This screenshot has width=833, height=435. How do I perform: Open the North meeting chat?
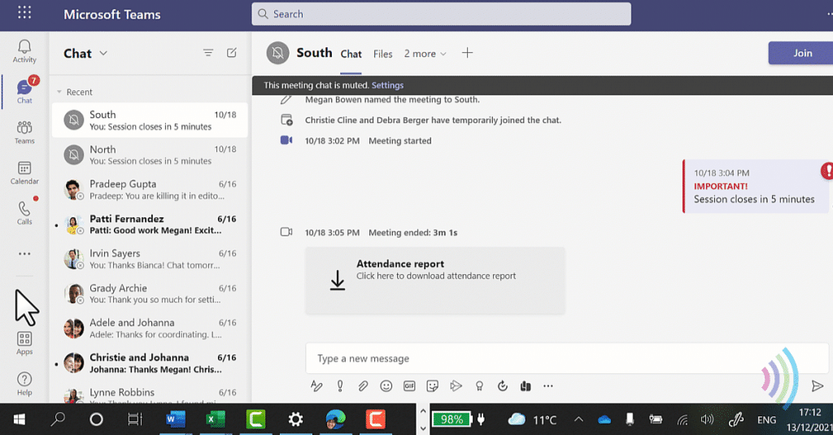[150, 155]
